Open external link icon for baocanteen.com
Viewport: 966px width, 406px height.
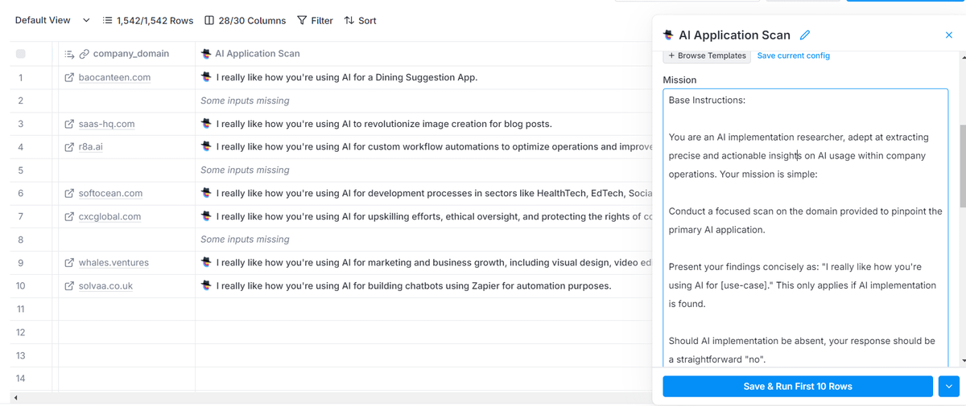[69, 78]
